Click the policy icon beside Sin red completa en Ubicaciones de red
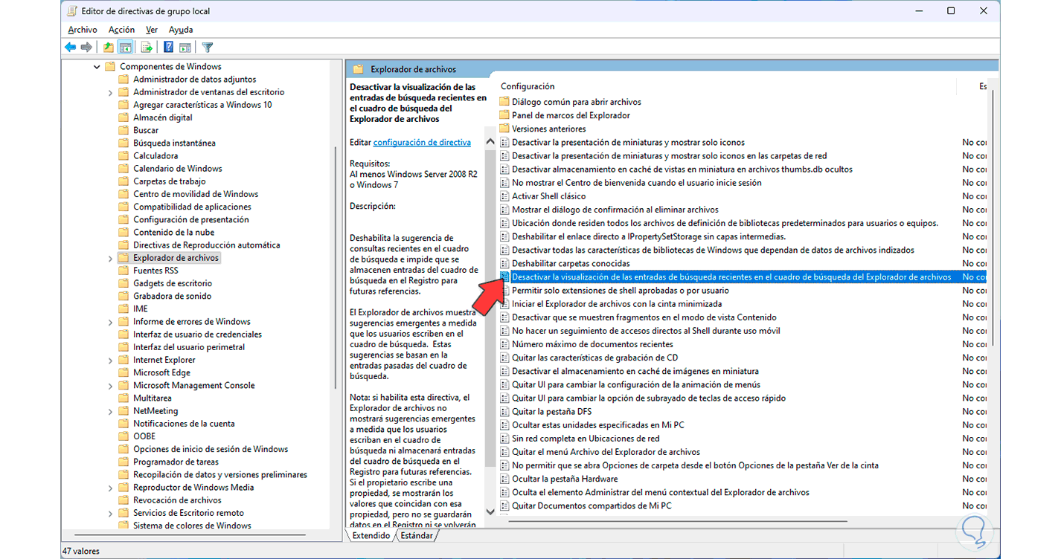This screenshot has width=1061, height=559. pos(504,439)
